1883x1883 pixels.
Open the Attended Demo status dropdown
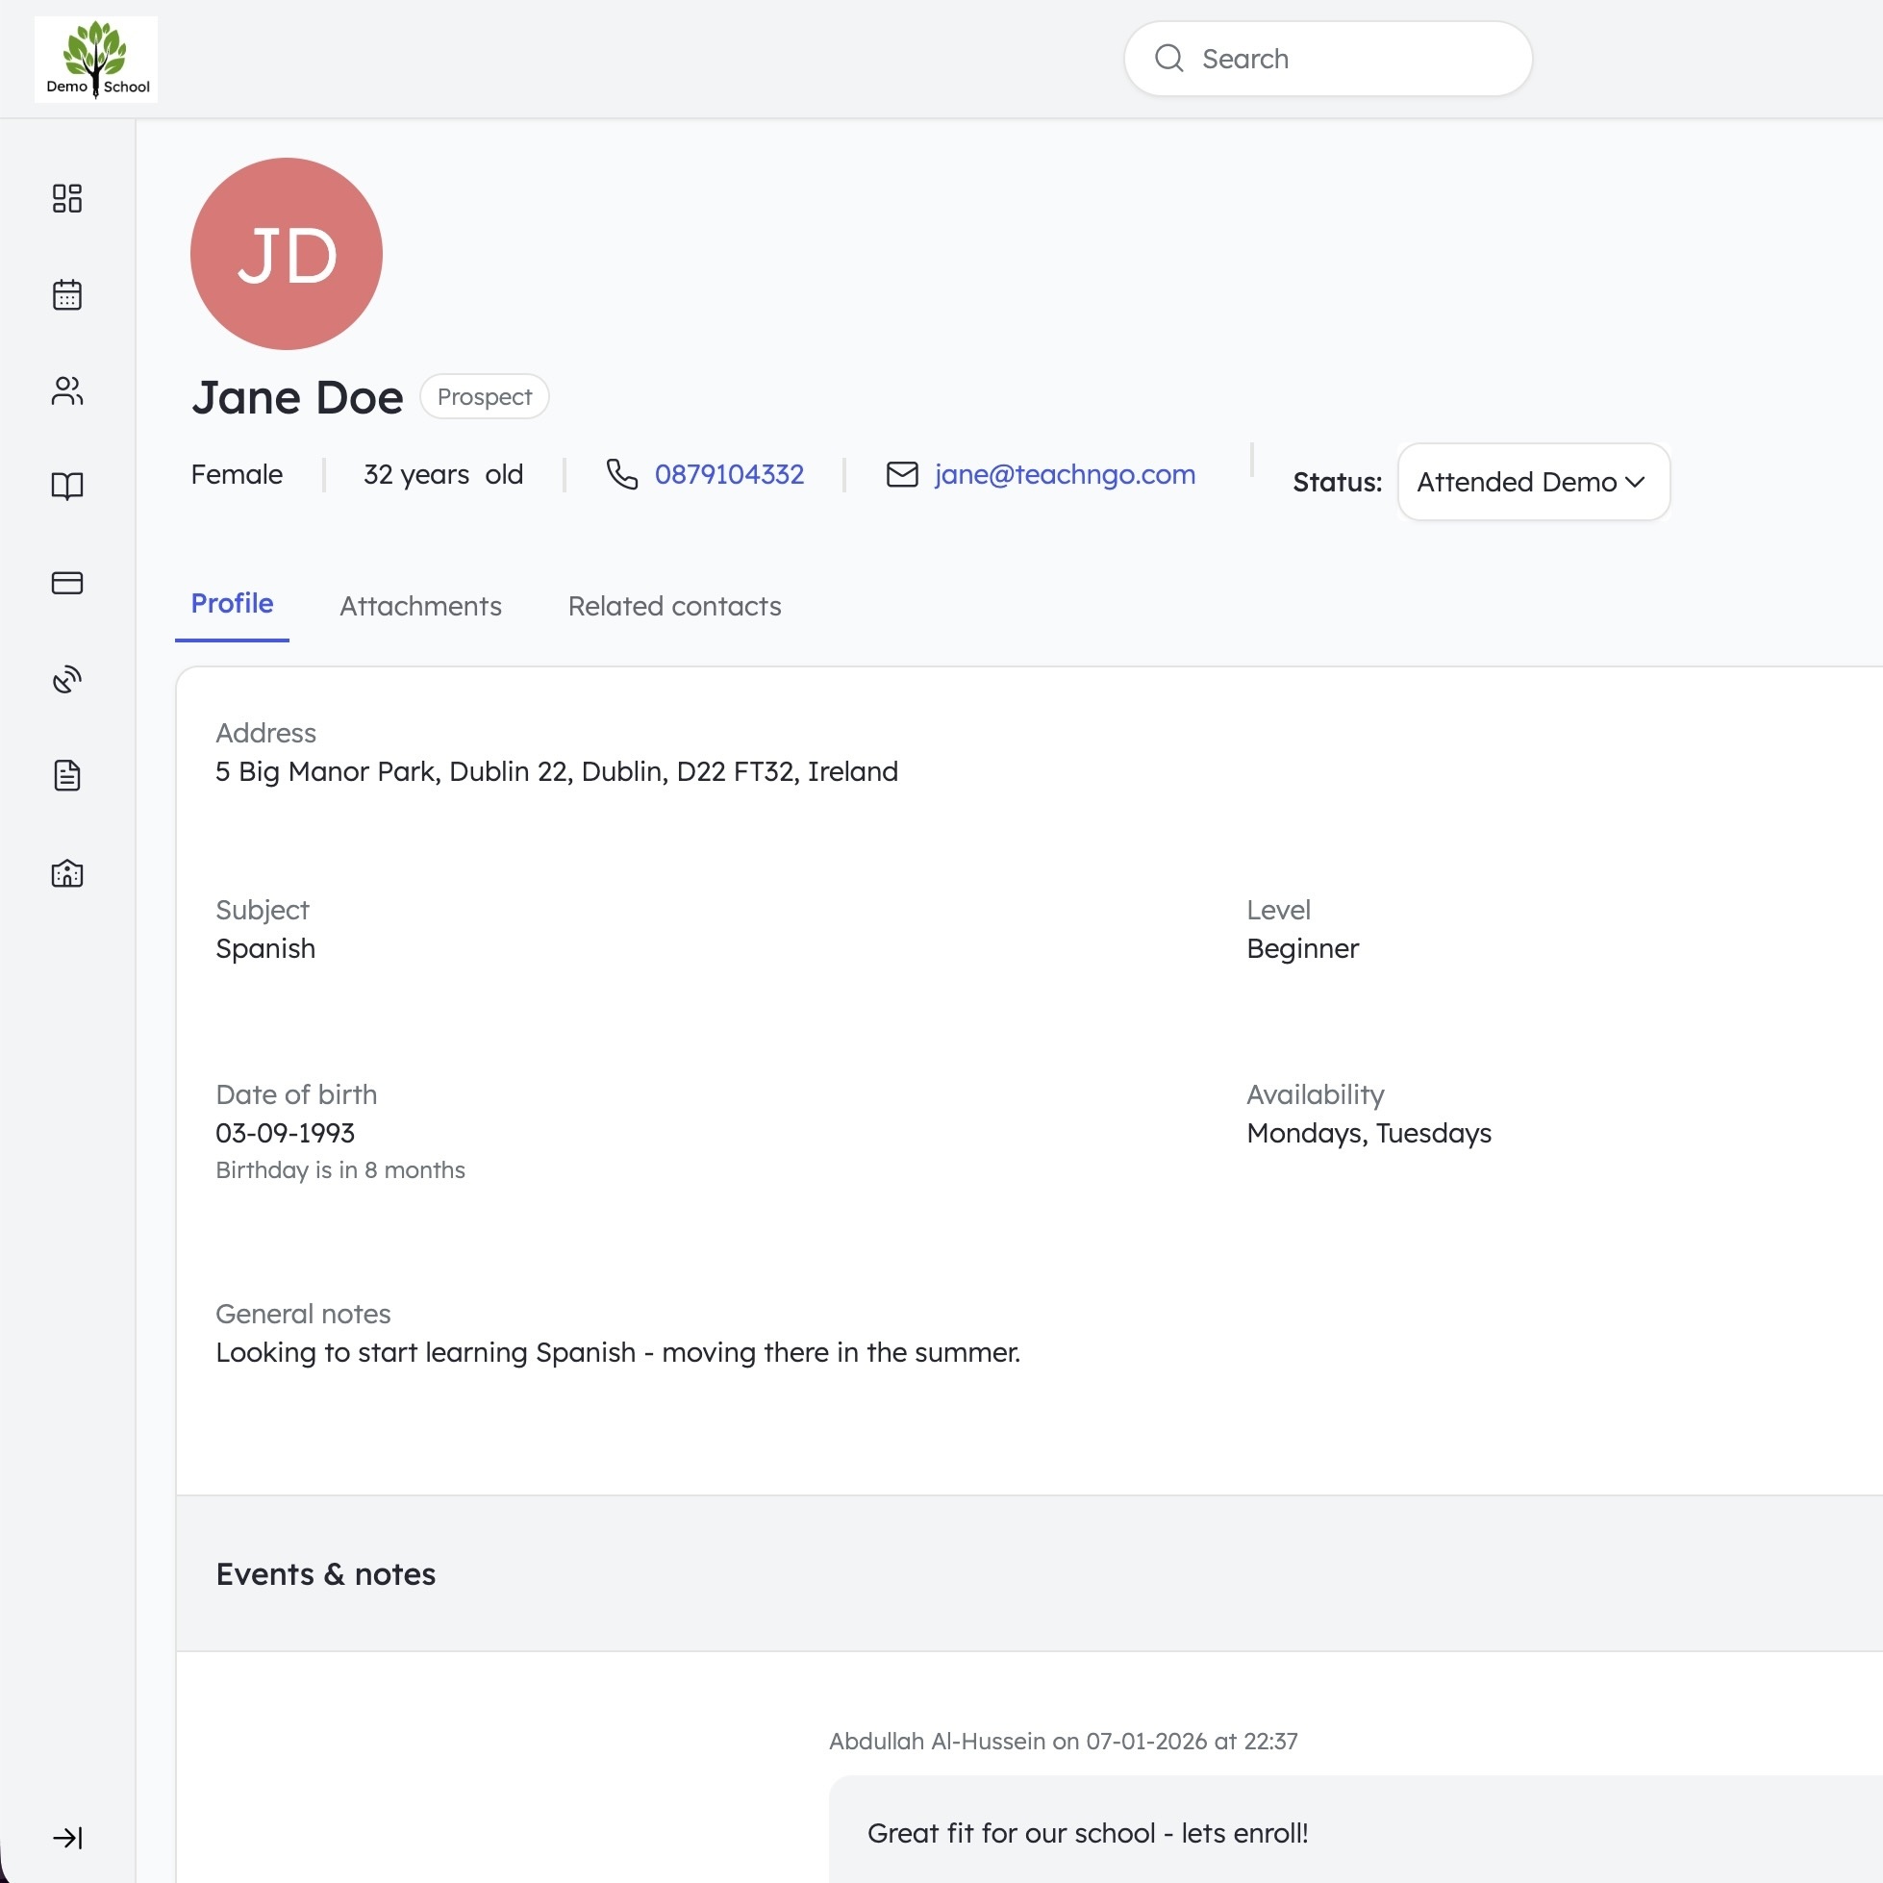[x=1516, y=483]
